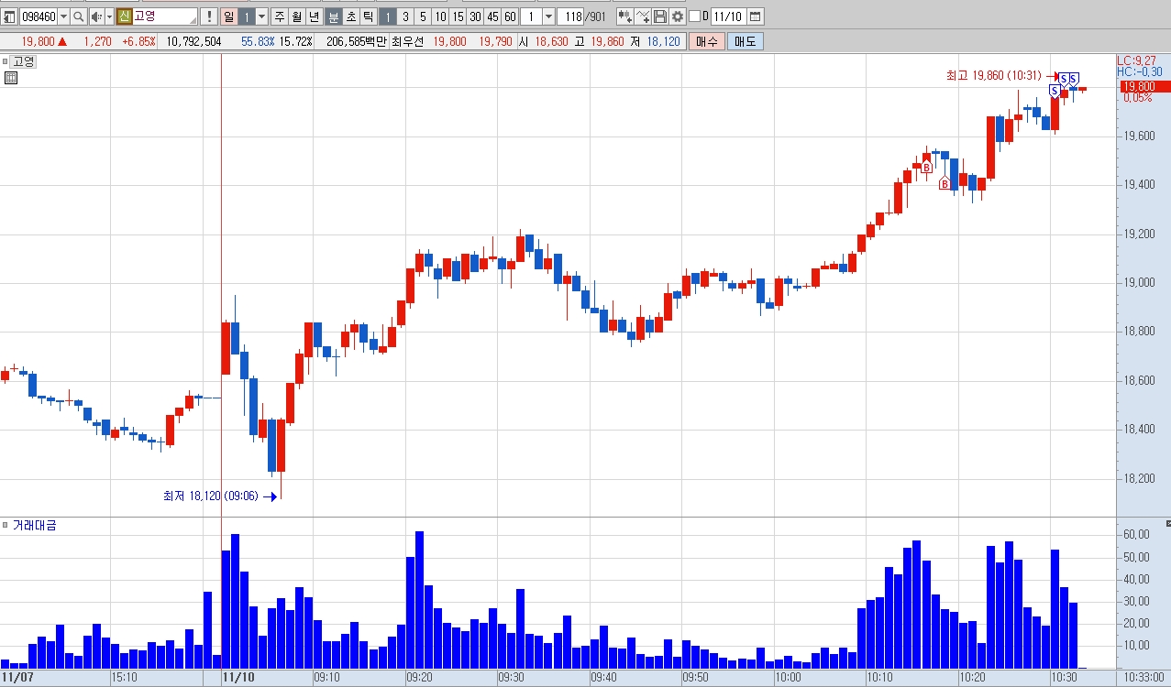
Task: Select the 분 (minute) chart period toggle
Action: click(x=333, y=16)
